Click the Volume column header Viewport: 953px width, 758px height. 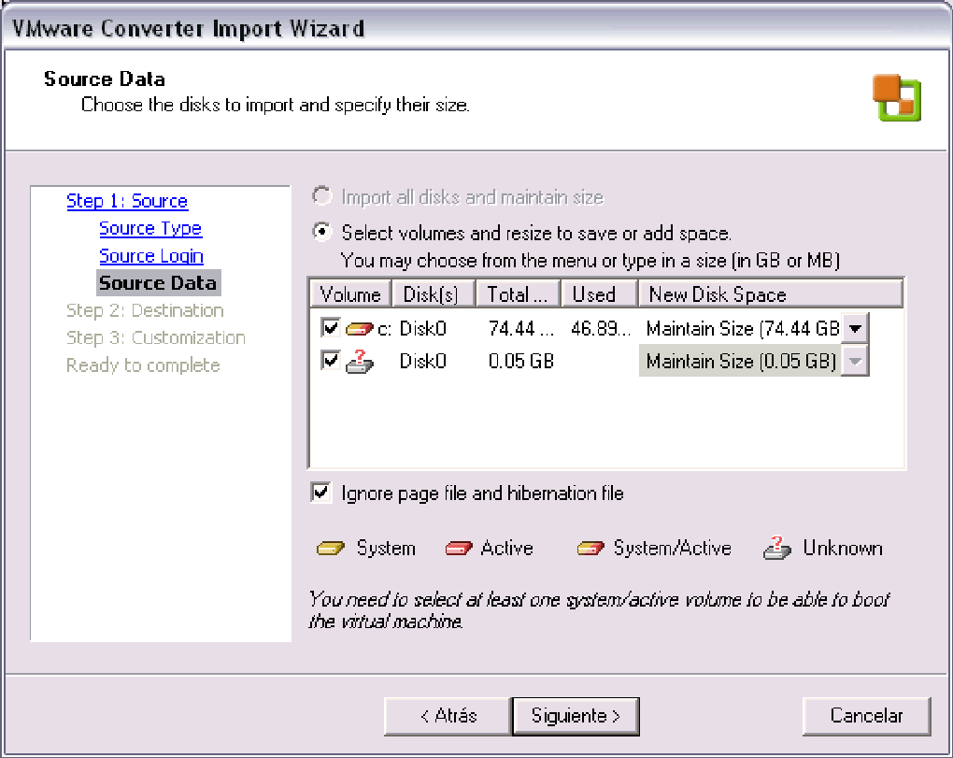pos(350,294)
